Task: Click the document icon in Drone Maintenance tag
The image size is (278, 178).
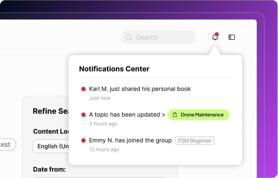Action: (x=175, y=115)
